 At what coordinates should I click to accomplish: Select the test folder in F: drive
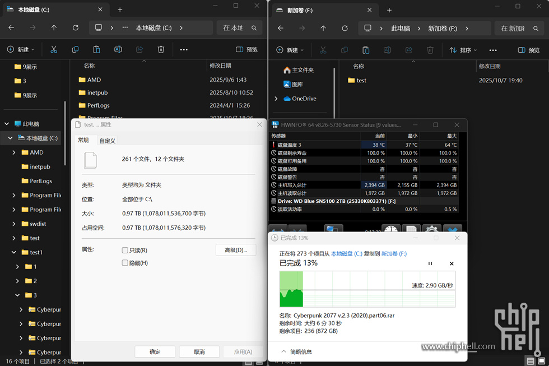[x=361, y=80]
